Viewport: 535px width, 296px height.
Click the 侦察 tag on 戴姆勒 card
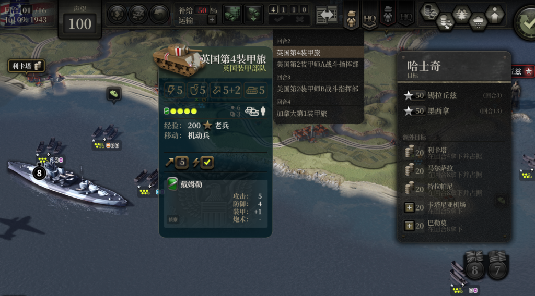173,220
